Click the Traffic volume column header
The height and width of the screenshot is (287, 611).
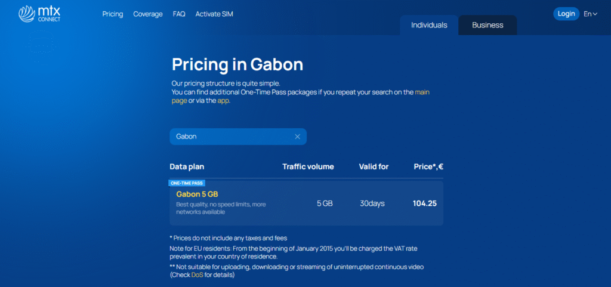pos(308,166)
